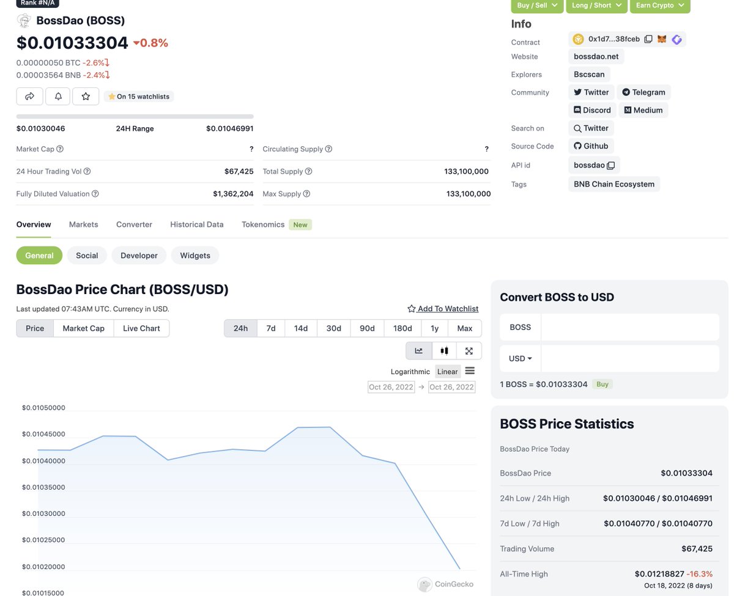Open the chart hamburger menu icon
The image size is (734, 596).
click(470, 371)
